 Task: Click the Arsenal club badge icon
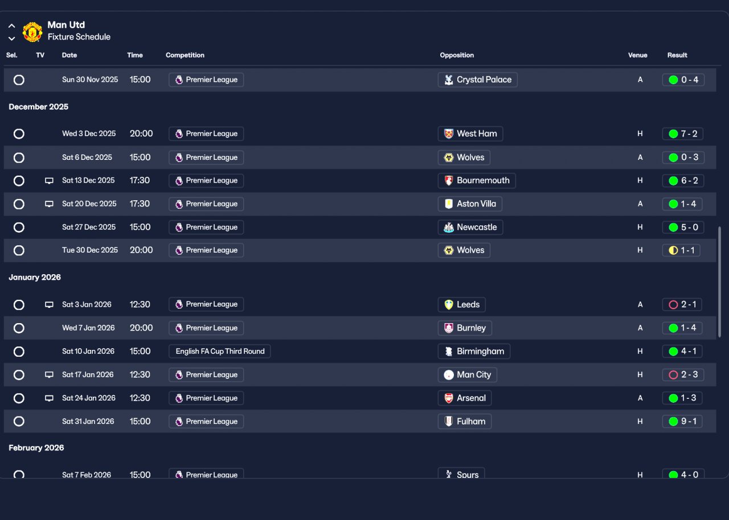[x=449, y=398]
